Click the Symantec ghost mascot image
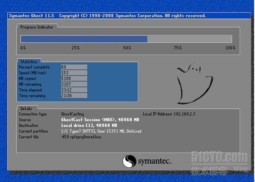Screen dimensions: 255x182 195,84
